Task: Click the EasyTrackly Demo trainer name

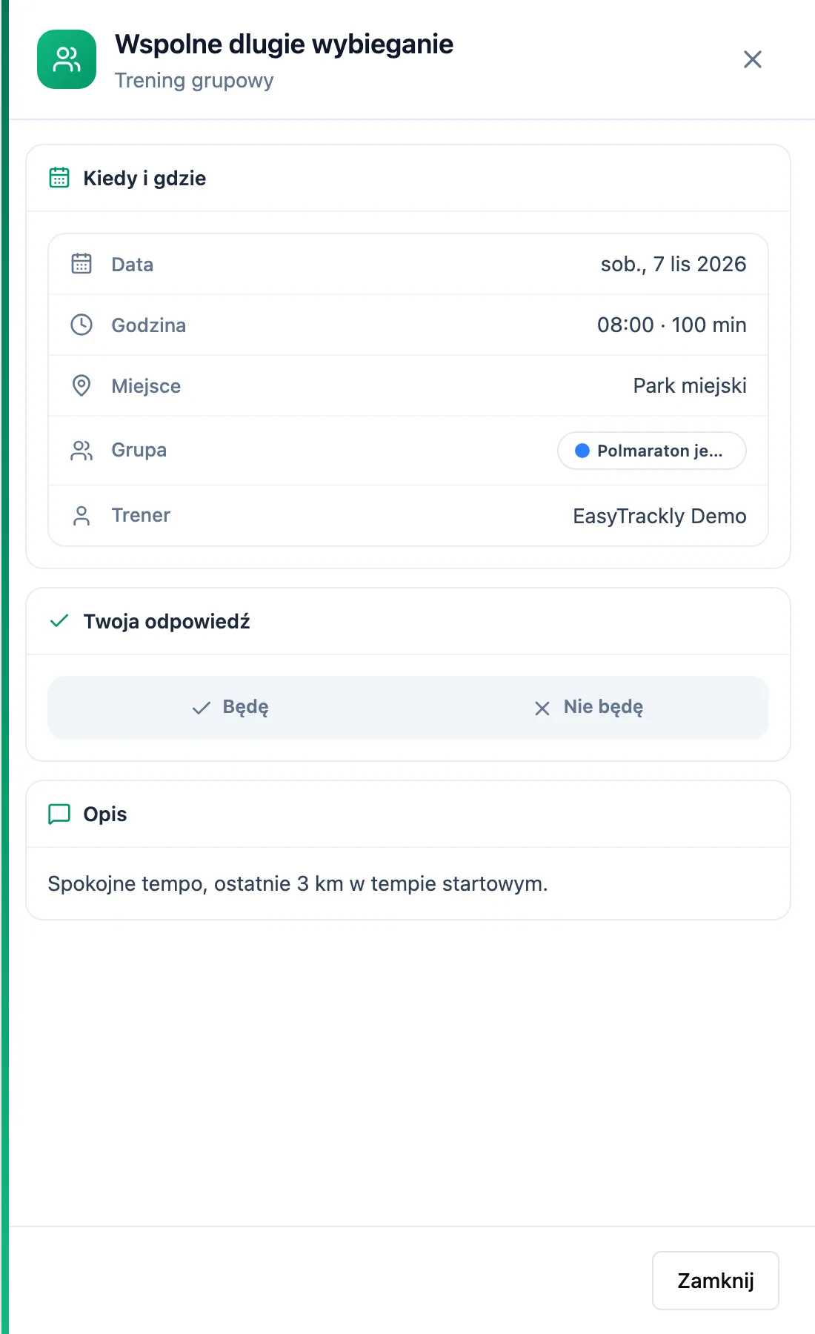Action: [659, 516]
